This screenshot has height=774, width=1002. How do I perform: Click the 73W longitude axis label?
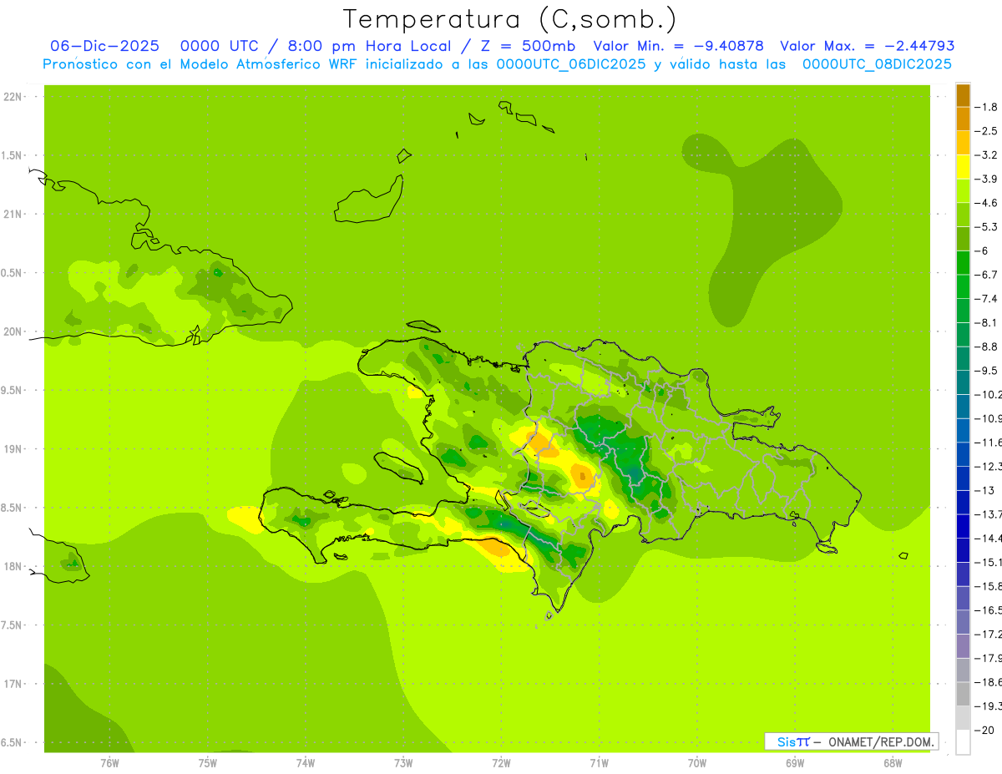pos(403,763)
